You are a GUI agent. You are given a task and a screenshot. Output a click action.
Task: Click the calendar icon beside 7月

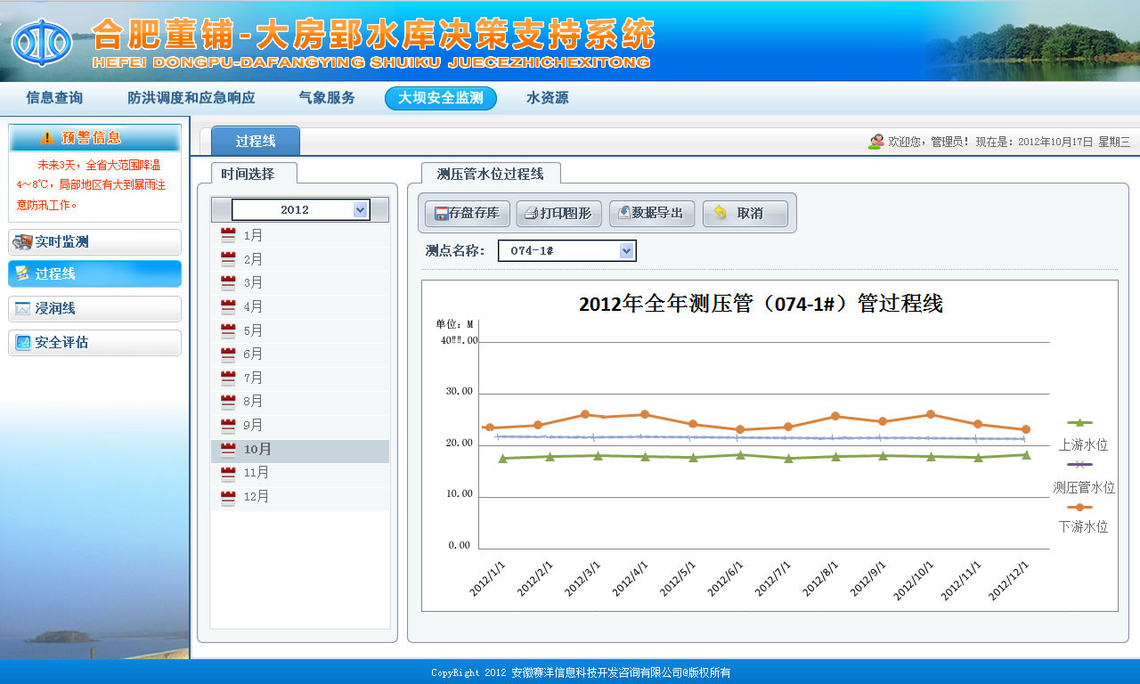228,378
